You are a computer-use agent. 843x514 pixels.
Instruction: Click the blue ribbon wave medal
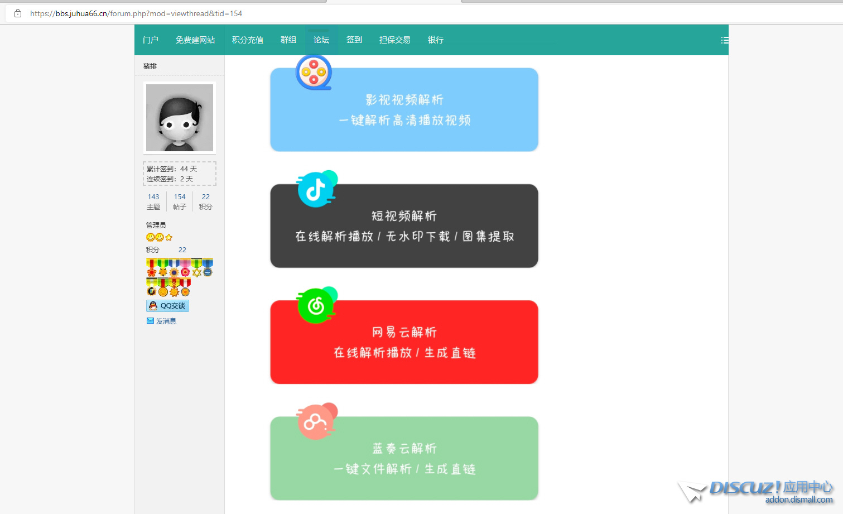[208, 268]
